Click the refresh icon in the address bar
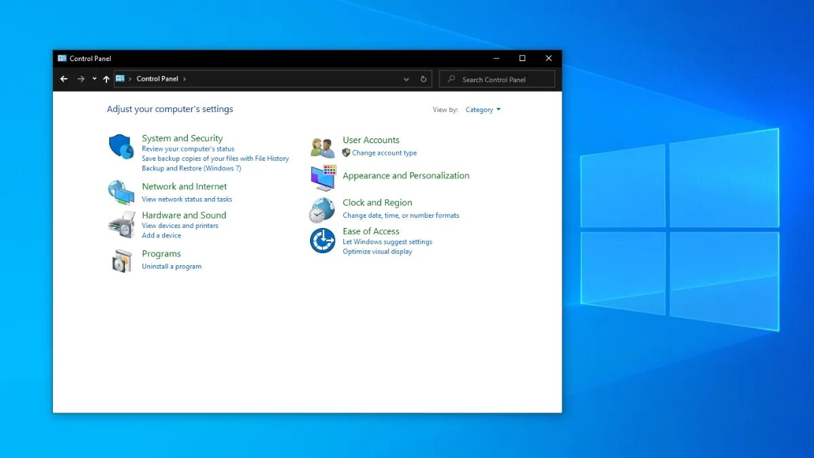 pos(423,79)
